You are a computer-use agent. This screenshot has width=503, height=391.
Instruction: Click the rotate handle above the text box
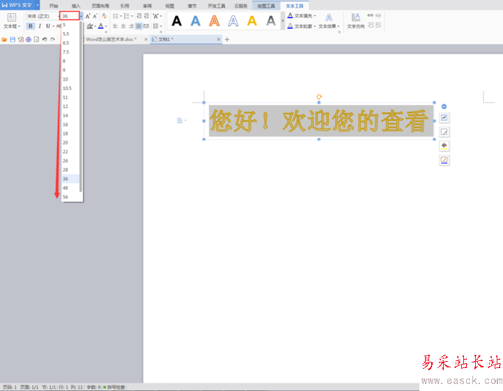point(319,97)
